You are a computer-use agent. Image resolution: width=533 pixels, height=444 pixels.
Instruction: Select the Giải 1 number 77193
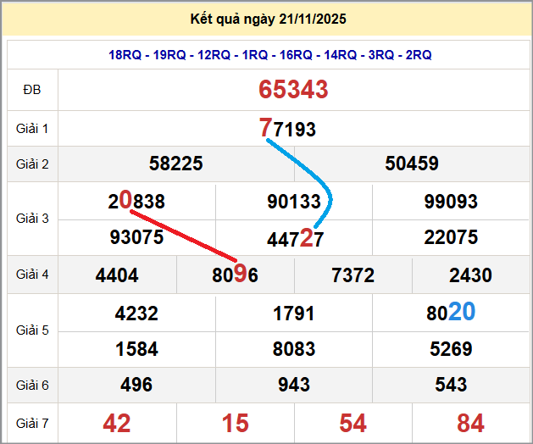[x=287, y=129]
